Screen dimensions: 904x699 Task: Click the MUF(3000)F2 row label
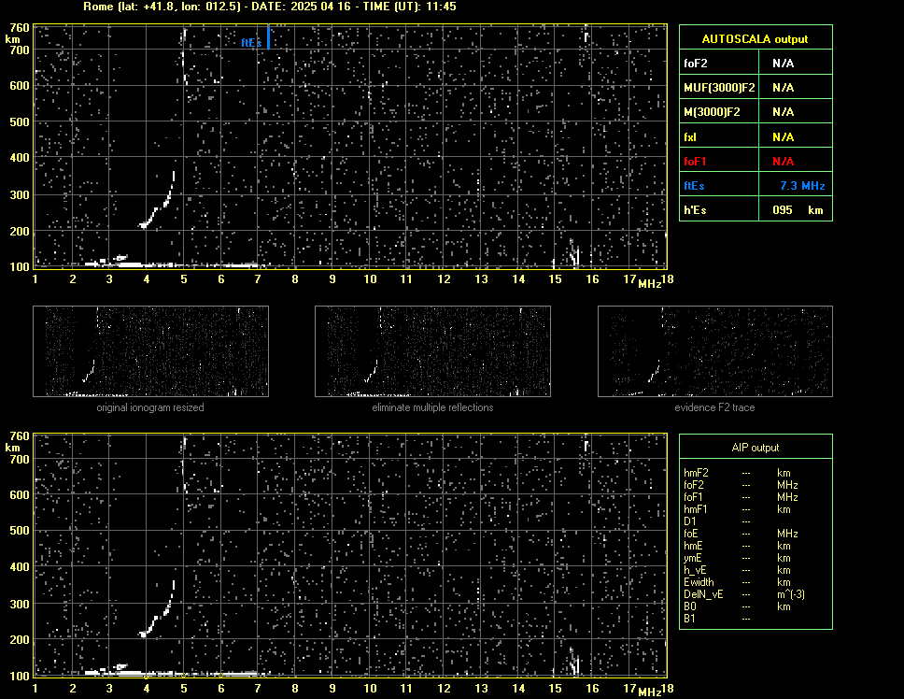tap(719, 88)
